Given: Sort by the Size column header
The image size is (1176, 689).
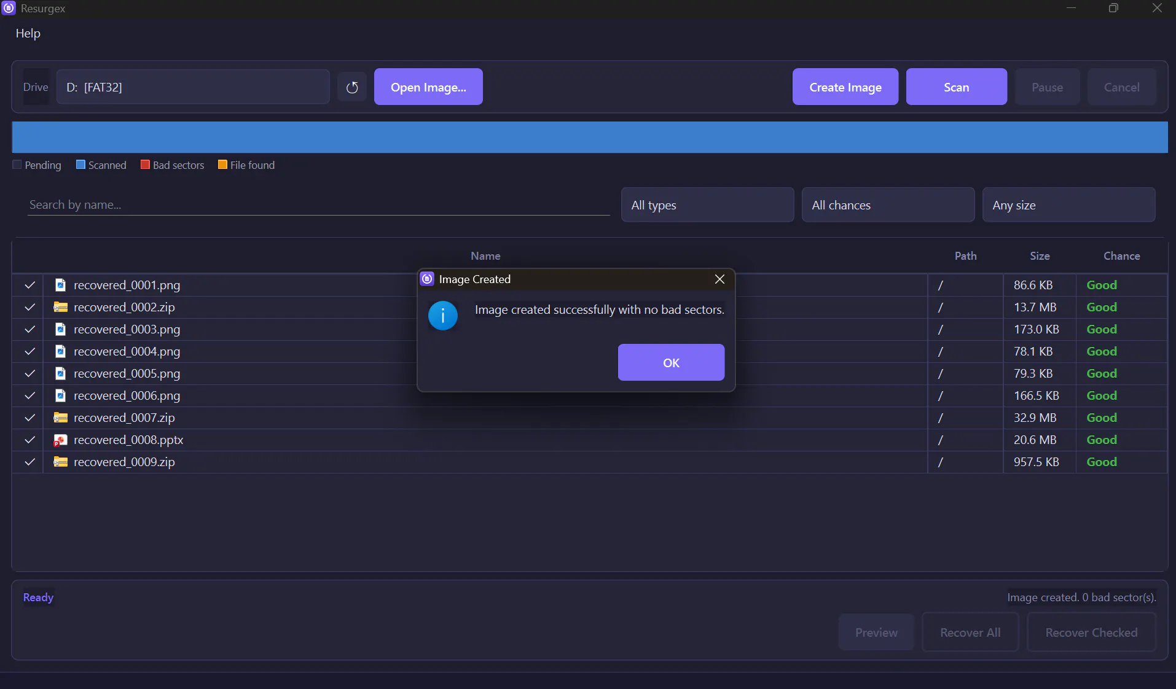Looking at the screenshot, I should point(1040,256).
